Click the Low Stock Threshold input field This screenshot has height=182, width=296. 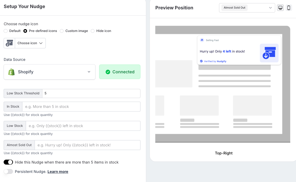[x=91, y=93]
